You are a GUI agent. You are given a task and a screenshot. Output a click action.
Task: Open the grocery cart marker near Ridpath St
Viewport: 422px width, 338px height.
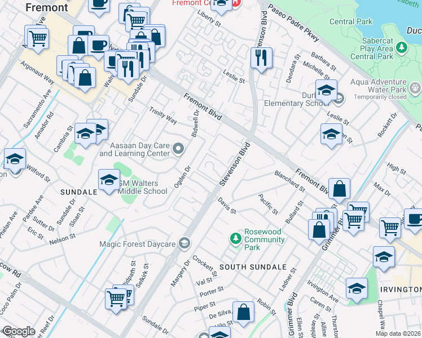pos(116,300)
